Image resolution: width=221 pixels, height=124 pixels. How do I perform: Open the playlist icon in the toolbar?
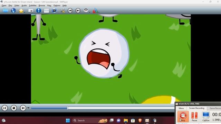(46, 11)
